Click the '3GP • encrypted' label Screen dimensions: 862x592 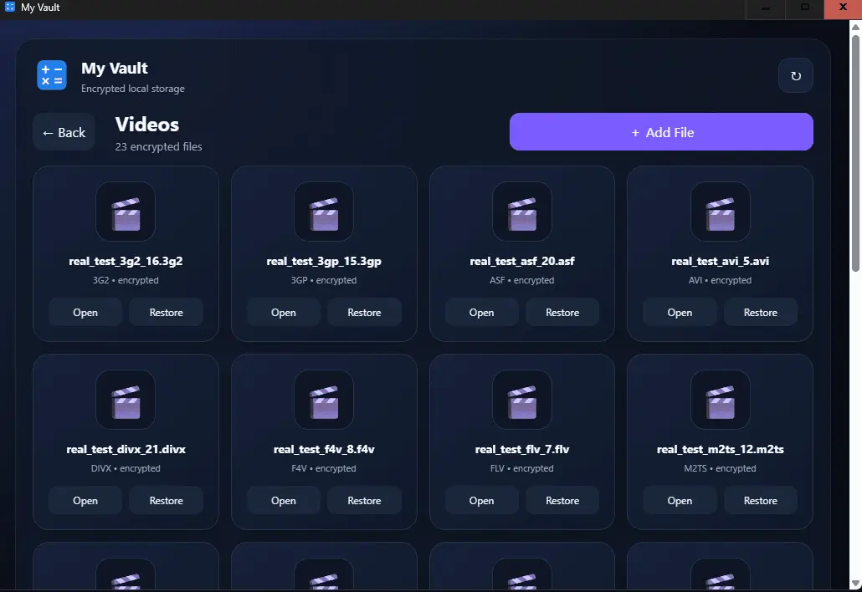[x=324, y=280]
